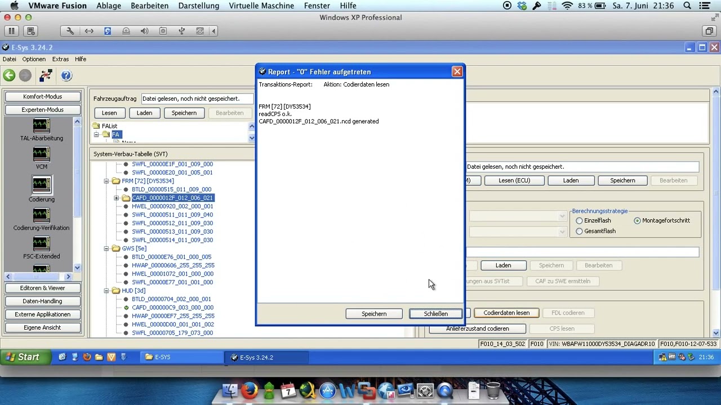The height and width of the screenshot is (405, 721).
Task: Select CAFD_000000C9_003_000_000 under HUD
Action: pos(172,308)
